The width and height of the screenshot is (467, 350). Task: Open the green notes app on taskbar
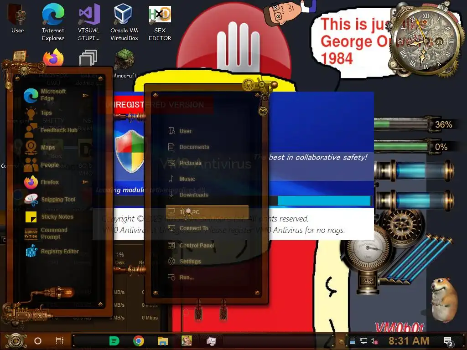pos(114,341)
